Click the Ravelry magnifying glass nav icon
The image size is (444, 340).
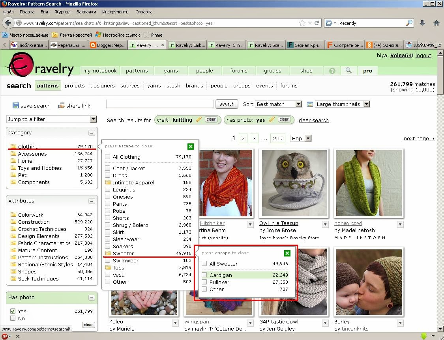(x=348, y=71)
